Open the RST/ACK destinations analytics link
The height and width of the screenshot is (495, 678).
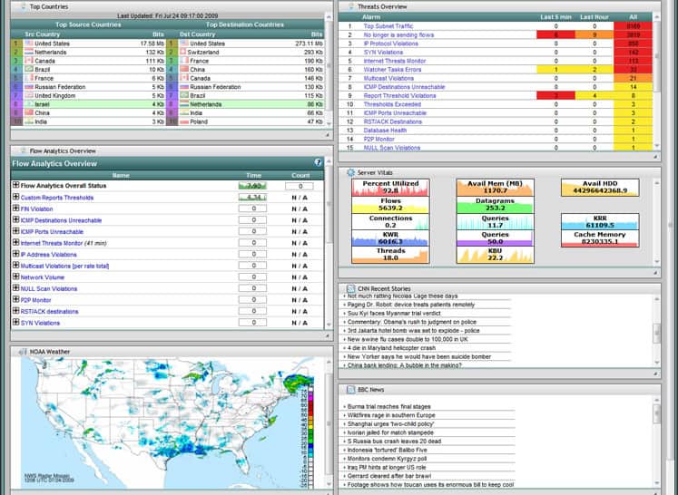pyautogui.click(x=49, y=312)
